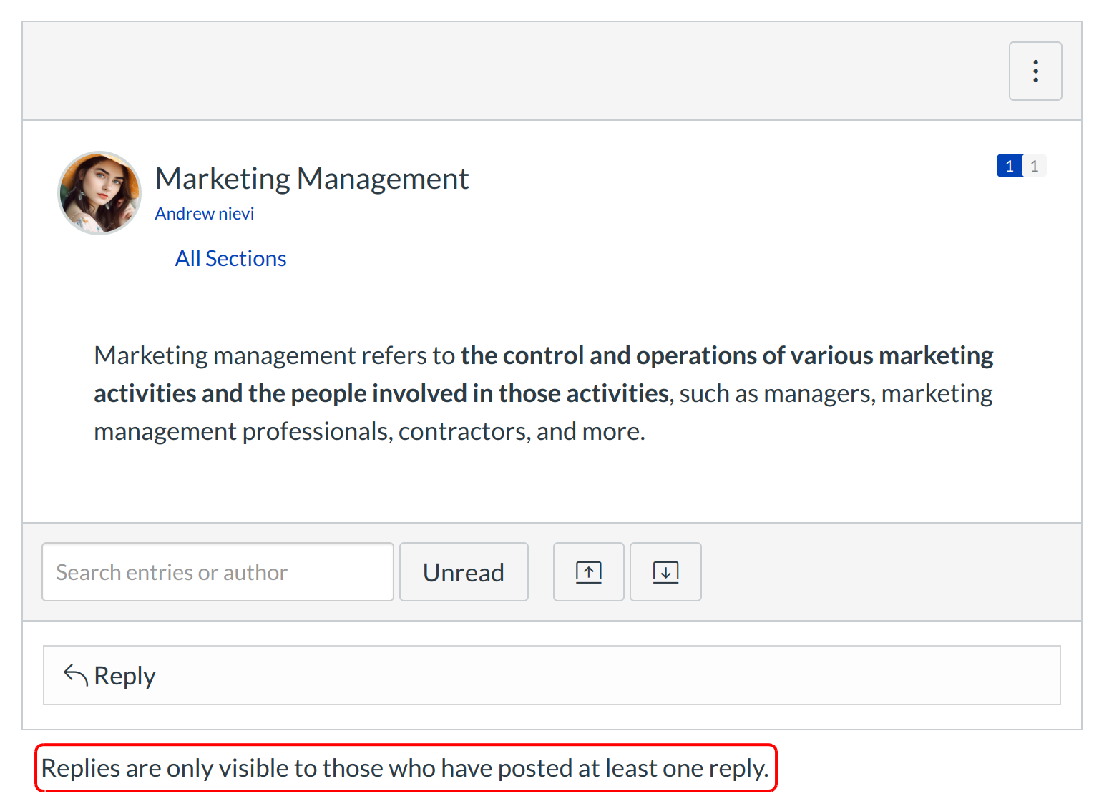Viewport: 1099px width, 801px height.
Task: Click the Marketing Management discussion title
Action: coord(311,179)
